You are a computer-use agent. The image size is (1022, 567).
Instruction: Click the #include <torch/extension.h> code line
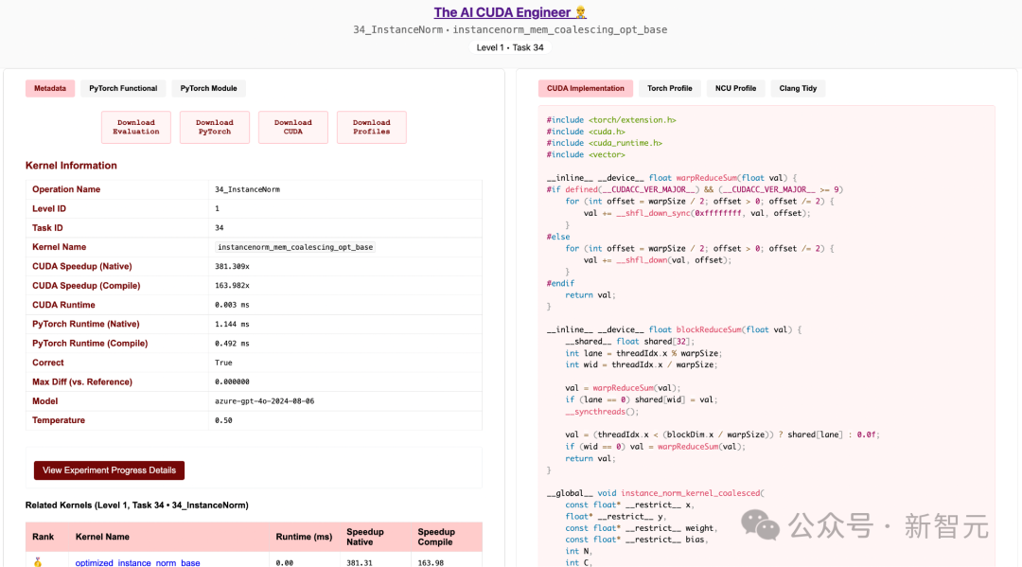(611, 120)
